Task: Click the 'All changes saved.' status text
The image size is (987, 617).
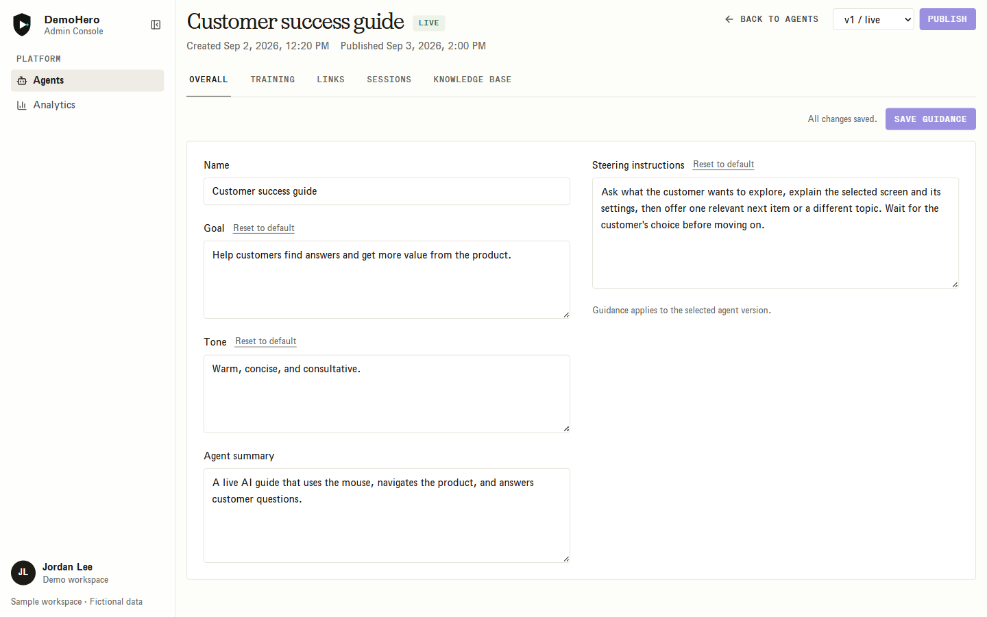Action: 842,119
